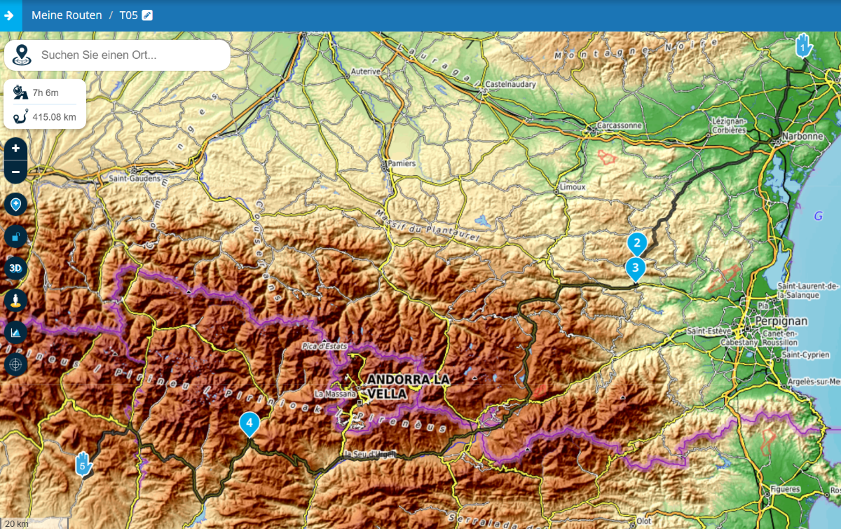Select end waypoint marker 5
This screenshot has height=529, width=841.
[x=83, y=464]
